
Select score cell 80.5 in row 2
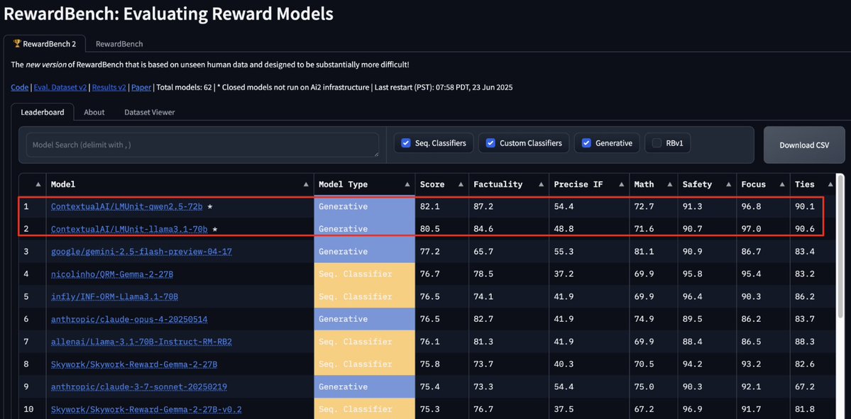pos(429,229)
